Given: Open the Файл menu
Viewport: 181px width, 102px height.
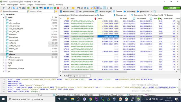Looking at the screenshot, I should pos(3,5).
